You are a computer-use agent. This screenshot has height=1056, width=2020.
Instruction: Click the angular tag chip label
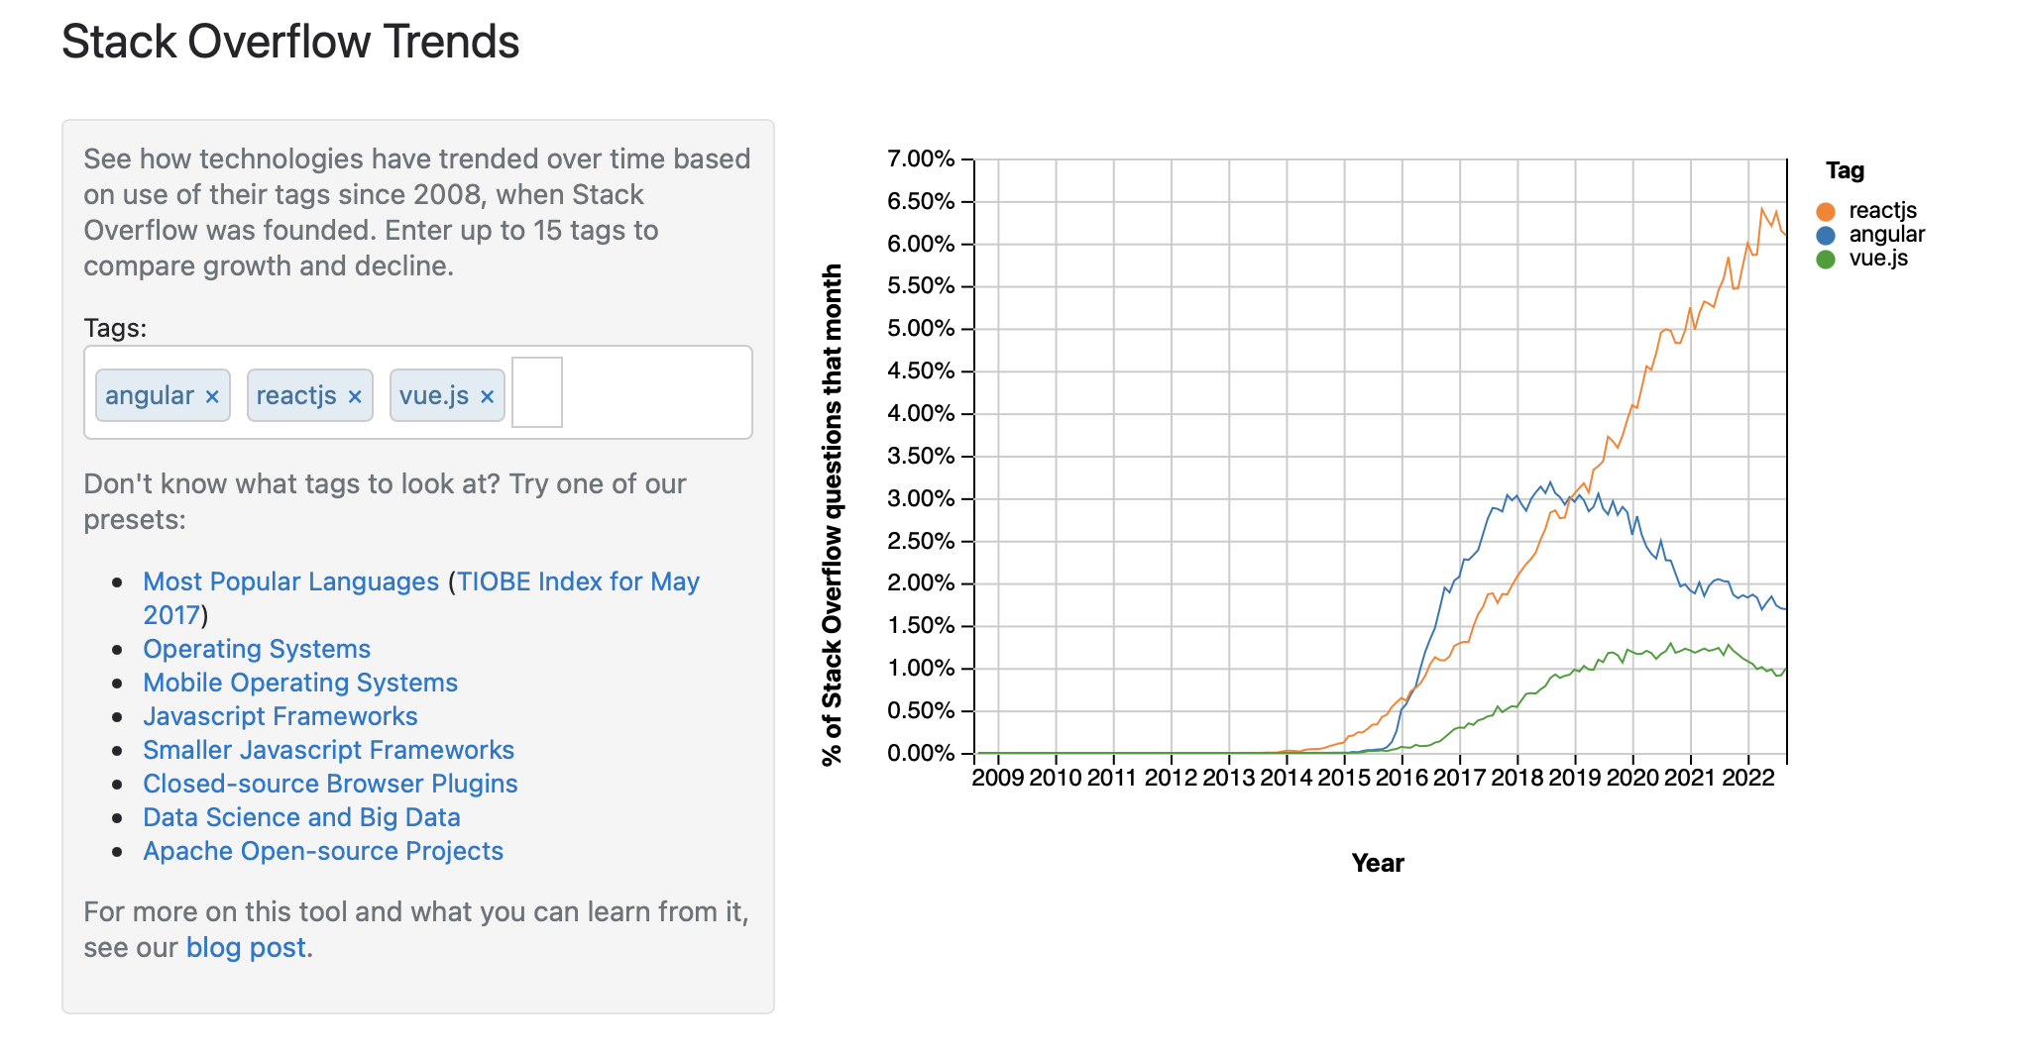tap(150, 395)
